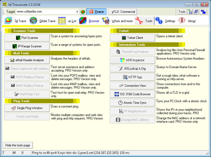Open Connection View
The height and width of the screenshot is (157, 211).
coord(132,85)
